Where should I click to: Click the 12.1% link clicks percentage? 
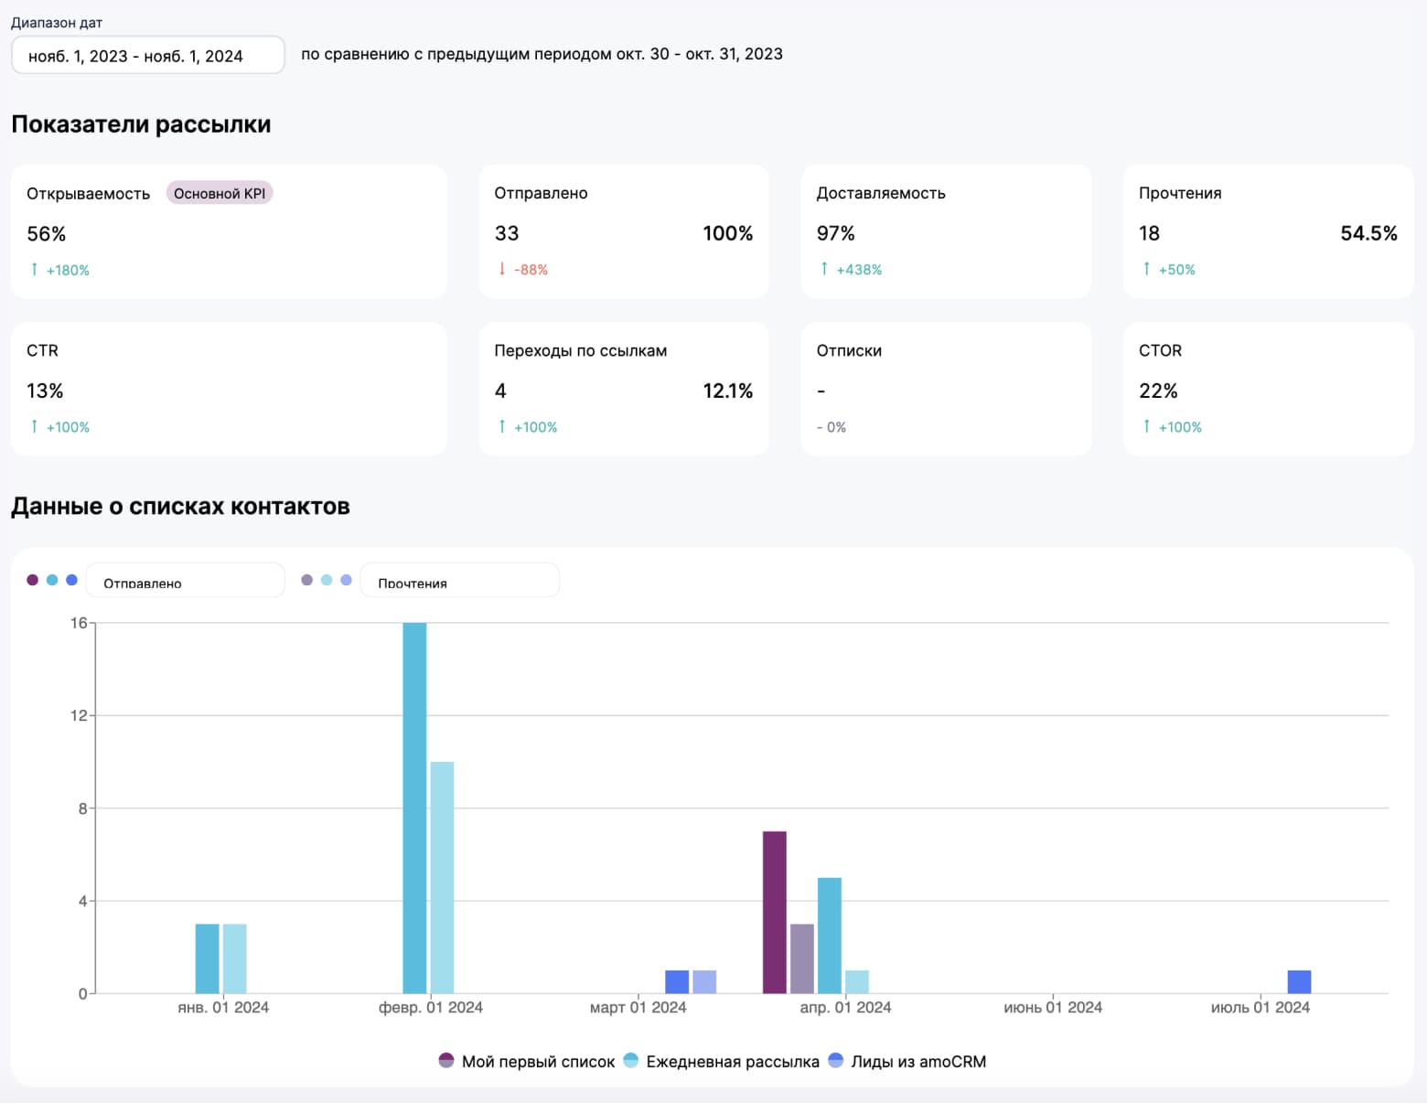point(727,391)
